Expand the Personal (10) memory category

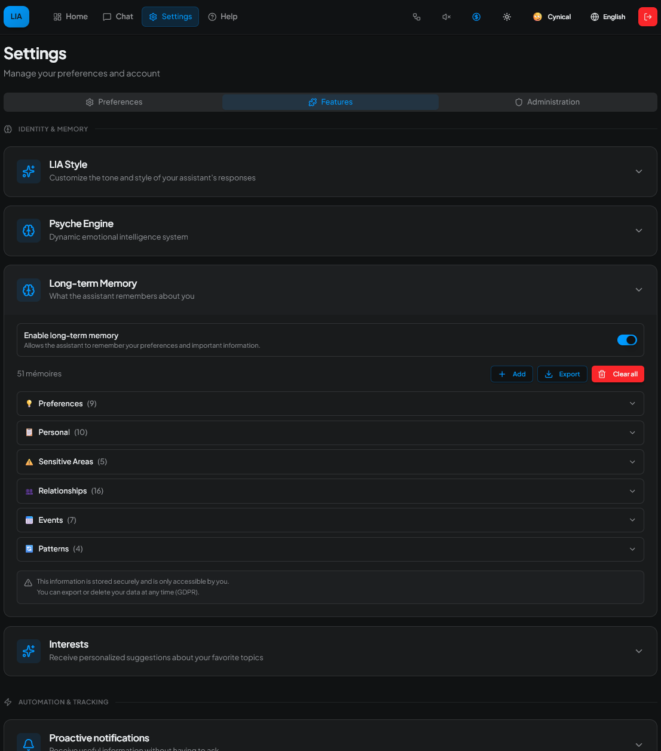(x=330, y=433)
